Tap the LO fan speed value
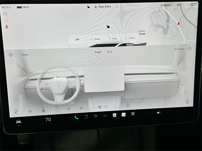This screenshot has height=151, width=202. (106, 107)
